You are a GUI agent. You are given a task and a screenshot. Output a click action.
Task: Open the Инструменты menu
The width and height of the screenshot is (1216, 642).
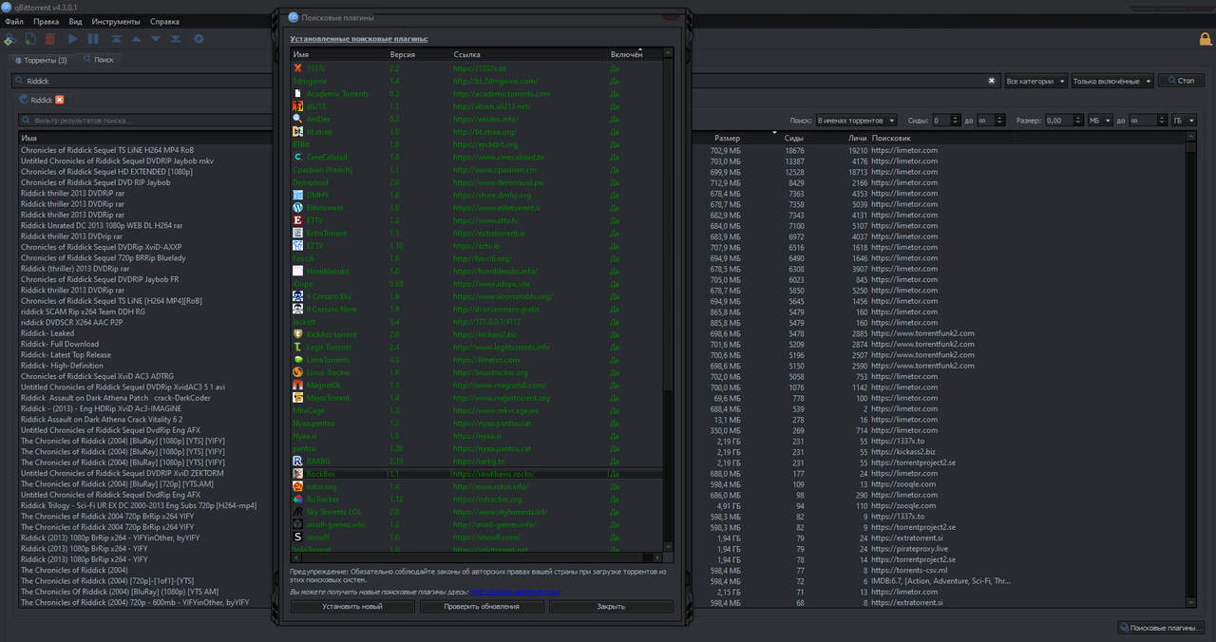coord(116,21)
